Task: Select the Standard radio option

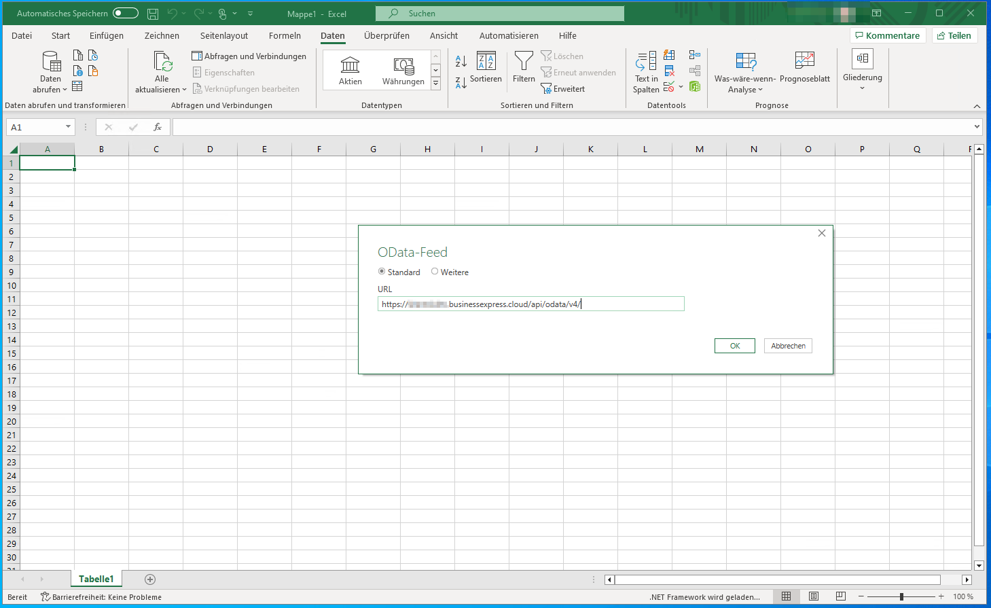Action: pyautogui.click(x=382, y=272)
